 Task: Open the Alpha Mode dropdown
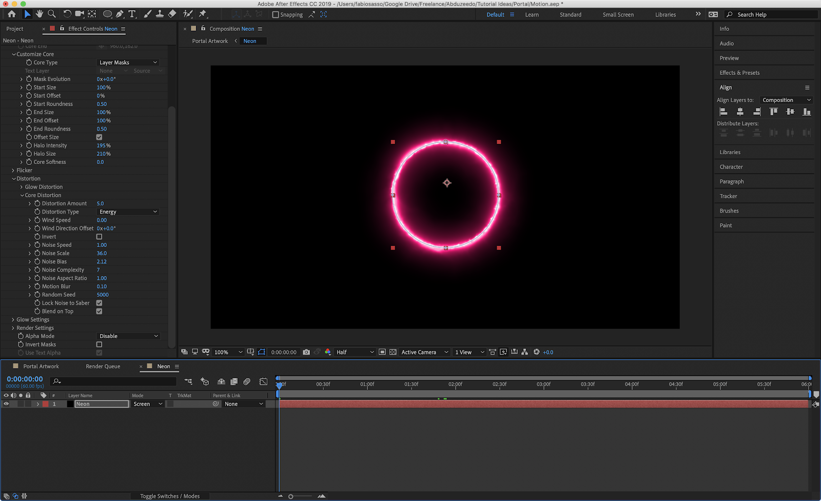coord(128,336)
